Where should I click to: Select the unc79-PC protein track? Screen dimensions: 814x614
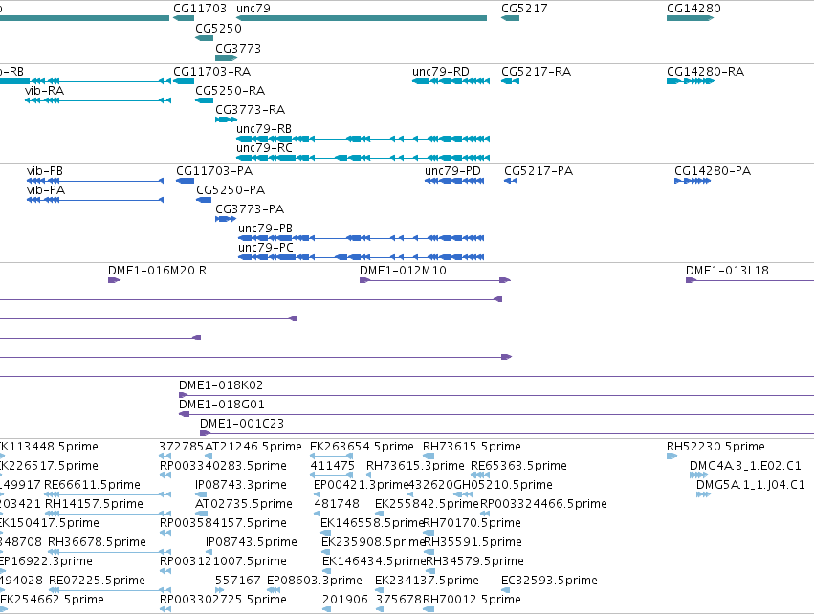point(361,257)
